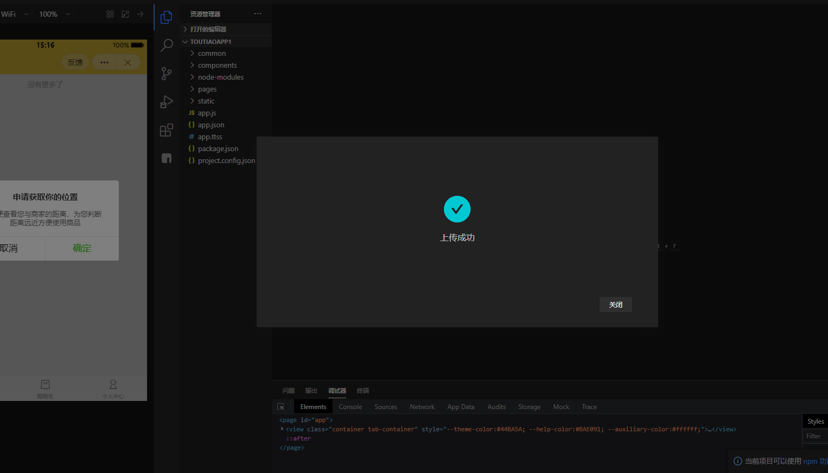Expand the components folder

tap(226, 65)
